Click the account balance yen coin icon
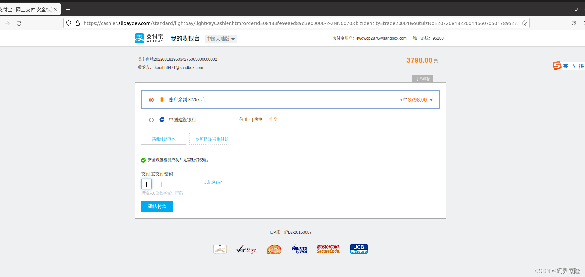 point(162,100)
